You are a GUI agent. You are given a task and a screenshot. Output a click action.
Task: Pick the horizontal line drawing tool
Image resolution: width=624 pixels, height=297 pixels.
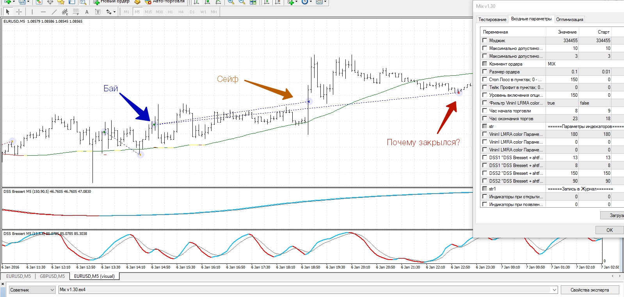click(x=43, y=12)
